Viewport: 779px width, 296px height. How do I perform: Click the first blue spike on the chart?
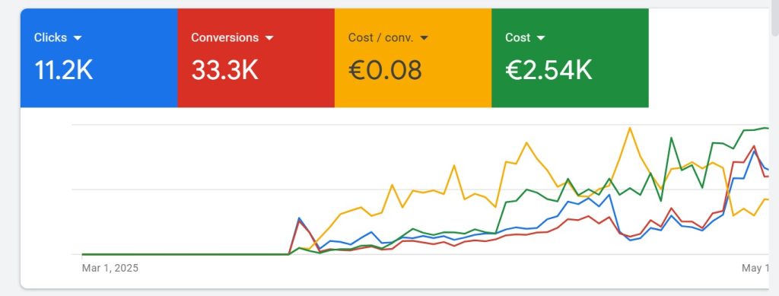click(x=299, y=218)
